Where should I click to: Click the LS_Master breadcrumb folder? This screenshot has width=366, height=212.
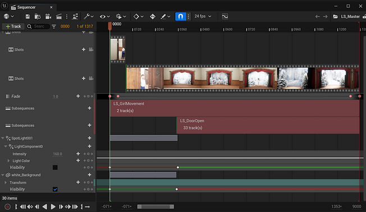click(x=346, y=17)
